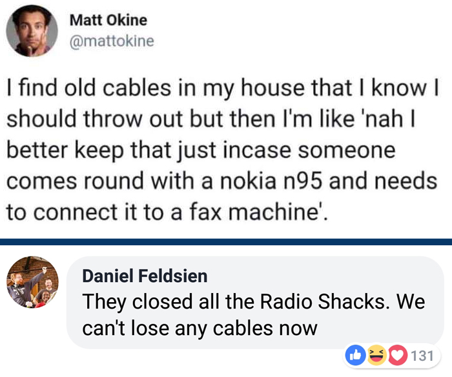Click Daniel Feldsien's profile picture
Viewport: 452px width, 377px height.
coord(32,281)
